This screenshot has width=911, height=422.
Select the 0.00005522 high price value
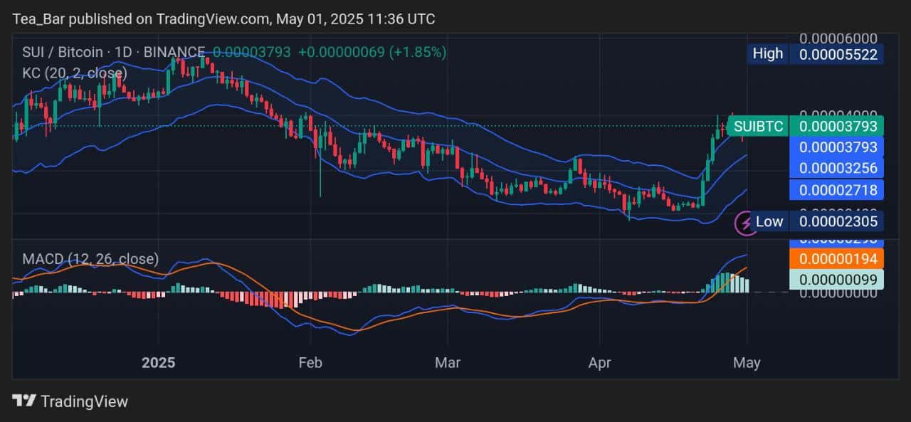pos(838,54)
